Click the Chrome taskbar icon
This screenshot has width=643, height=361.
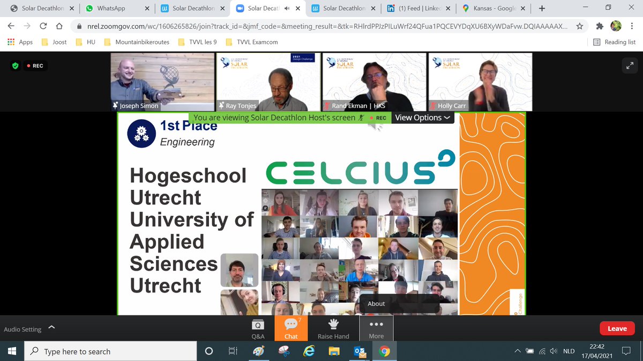(384, 351)
